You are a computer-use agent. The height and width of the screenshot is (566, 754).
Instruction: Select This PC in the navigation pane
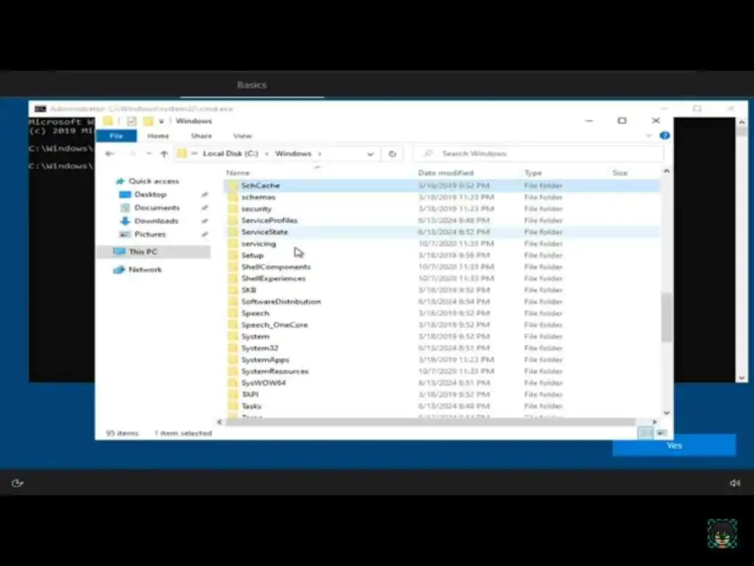click(x=143, y=252)
